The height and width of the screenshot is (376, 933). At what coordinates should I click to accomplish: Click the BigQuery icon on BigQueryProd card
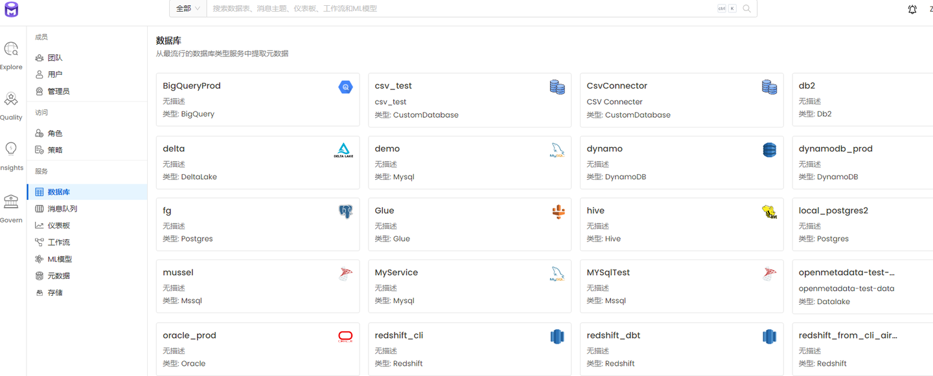tap(345, 87)
